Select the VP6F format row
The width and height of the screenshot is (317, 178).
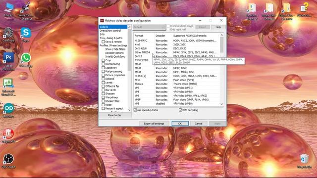click(x=138, y=100)
